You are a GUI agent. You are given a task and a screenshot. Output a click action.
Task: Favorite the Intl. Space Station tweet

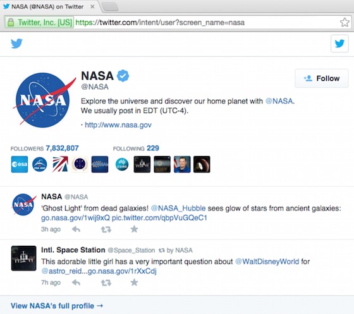[134, 282]
